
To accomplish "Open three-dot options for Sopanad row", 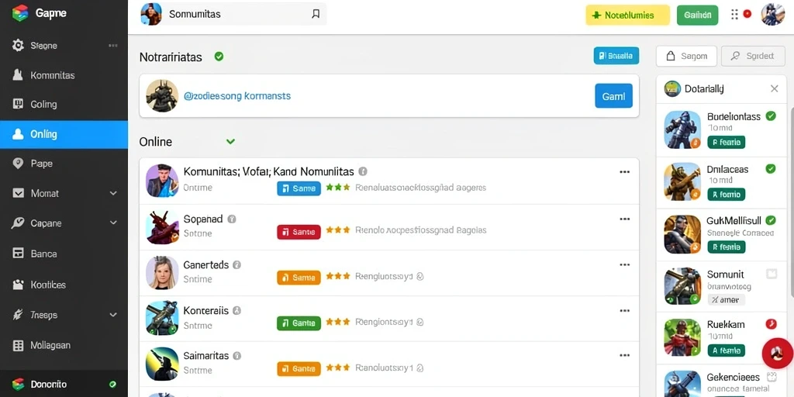I will click(624, 219).
